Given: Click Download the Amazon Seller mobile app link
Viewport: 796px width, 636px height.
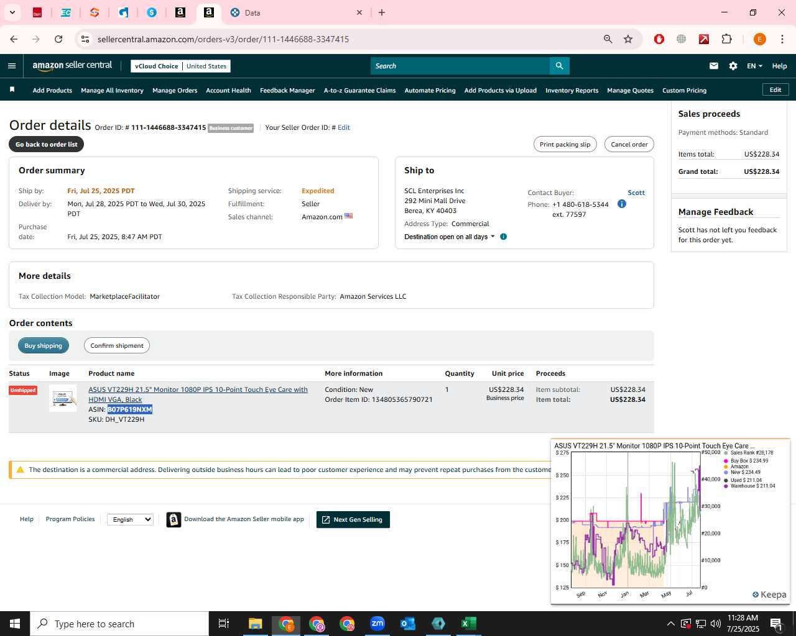Looking at the screenshot, I should click(244, 519).
